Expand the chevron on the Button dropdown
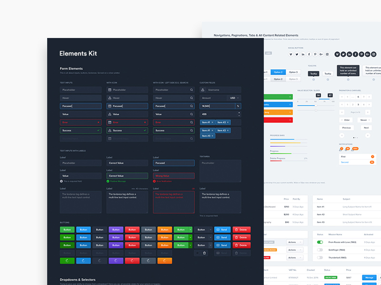The image size is (381, 285). point(211,230)
